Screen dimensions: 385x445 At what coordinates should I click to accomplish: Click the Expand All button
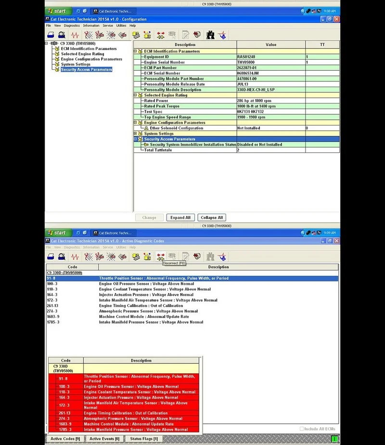180,217
